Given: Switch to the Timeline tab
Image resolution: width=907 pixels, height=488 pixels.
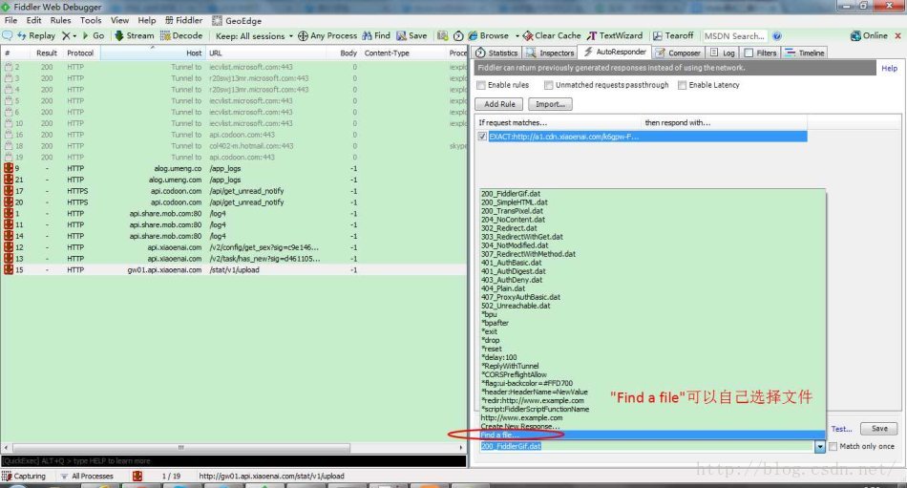Looking at the screenshot, I should tap(805, 53).
